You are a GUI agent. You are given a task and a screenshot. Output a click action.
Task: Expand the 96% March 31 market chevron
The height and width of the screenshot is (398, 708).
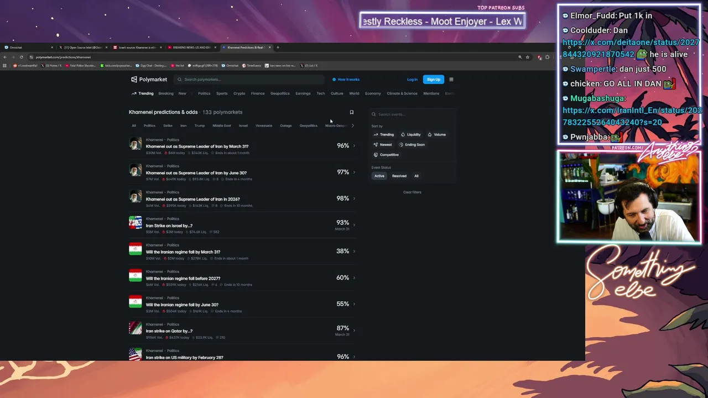coord(354,146)
